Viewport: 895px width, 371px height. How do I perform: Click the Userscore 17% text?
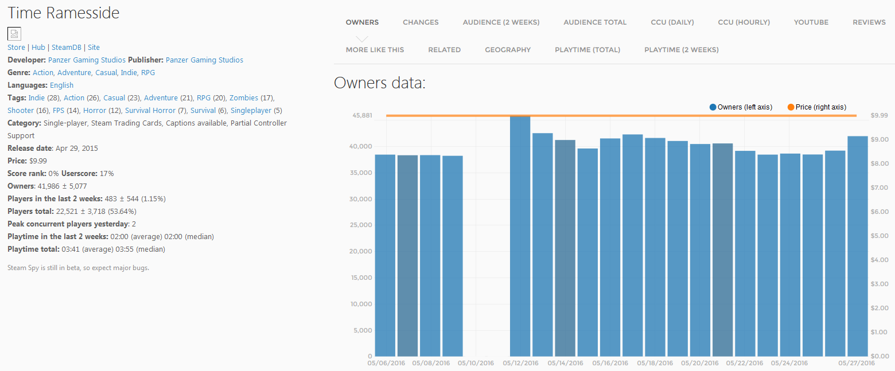pyautogui.click(x=88, y=174)
